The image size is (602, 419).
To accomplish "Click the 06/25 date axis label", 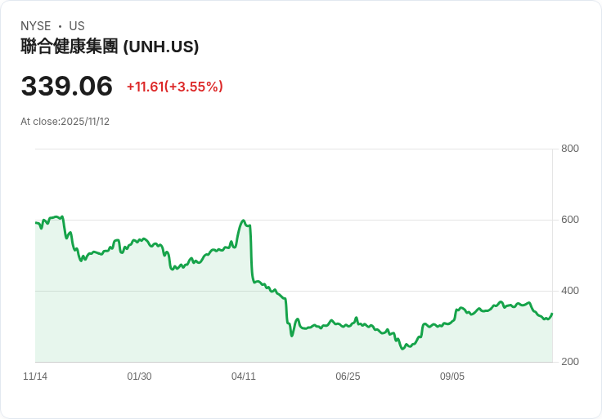I will tap(348, 376).
